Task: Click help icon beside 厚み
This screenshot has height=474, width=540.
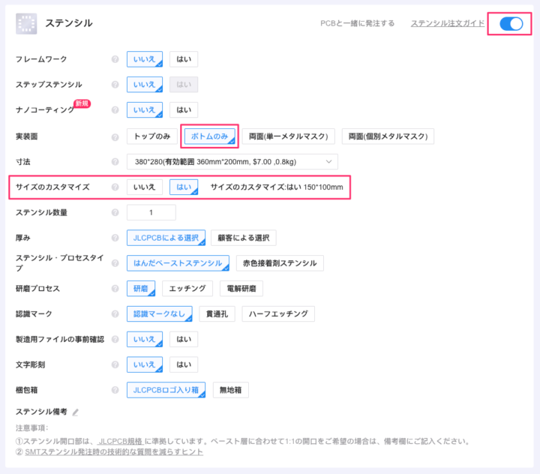Action: click(x=115, y=238)
